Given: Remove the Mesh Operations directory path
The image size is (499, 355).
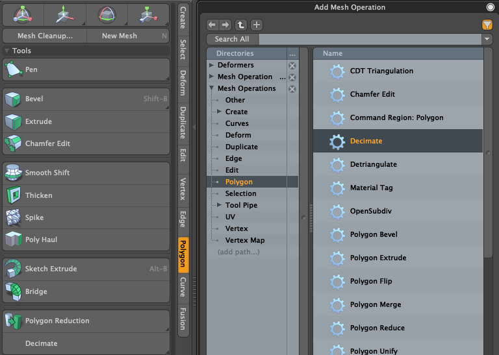Looking at the screenshot, I should click(x=292, y=90).
